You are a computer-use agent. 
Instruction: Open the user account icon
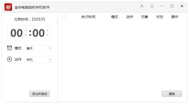click(x=142, y=6)
